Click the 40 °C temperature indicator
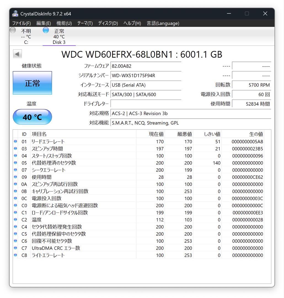Image resolution: width=284 pixels, height=298 pixels. tap(32, 117)
